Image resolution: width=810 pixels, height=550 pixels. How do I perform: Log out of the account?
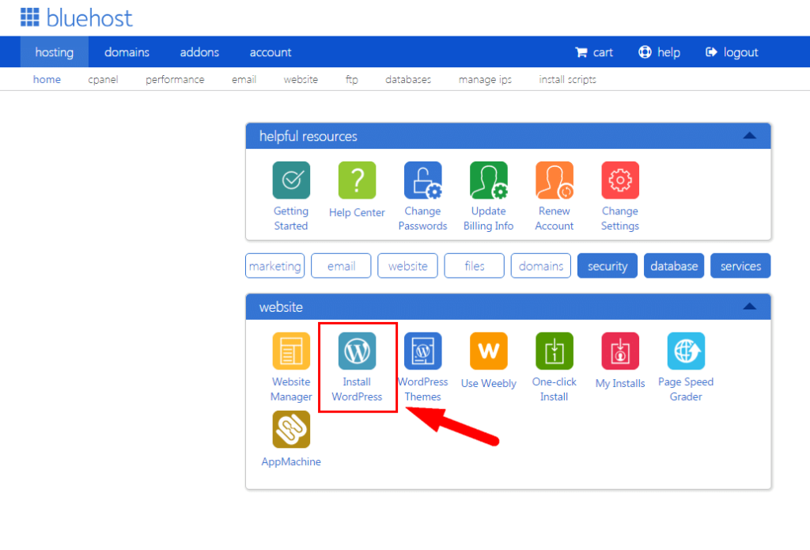(732, 52)
